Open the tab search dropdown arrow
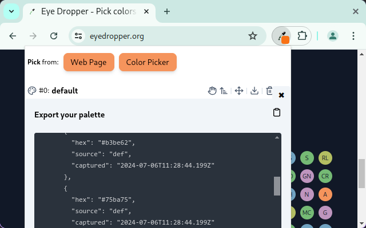The width and height of the screenshot is (366, 228). coord(11,11)
